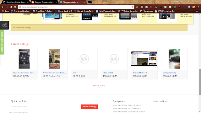This screenshot has height=113, width=201.
Task: Reload the current page
Action: (11, 7)
